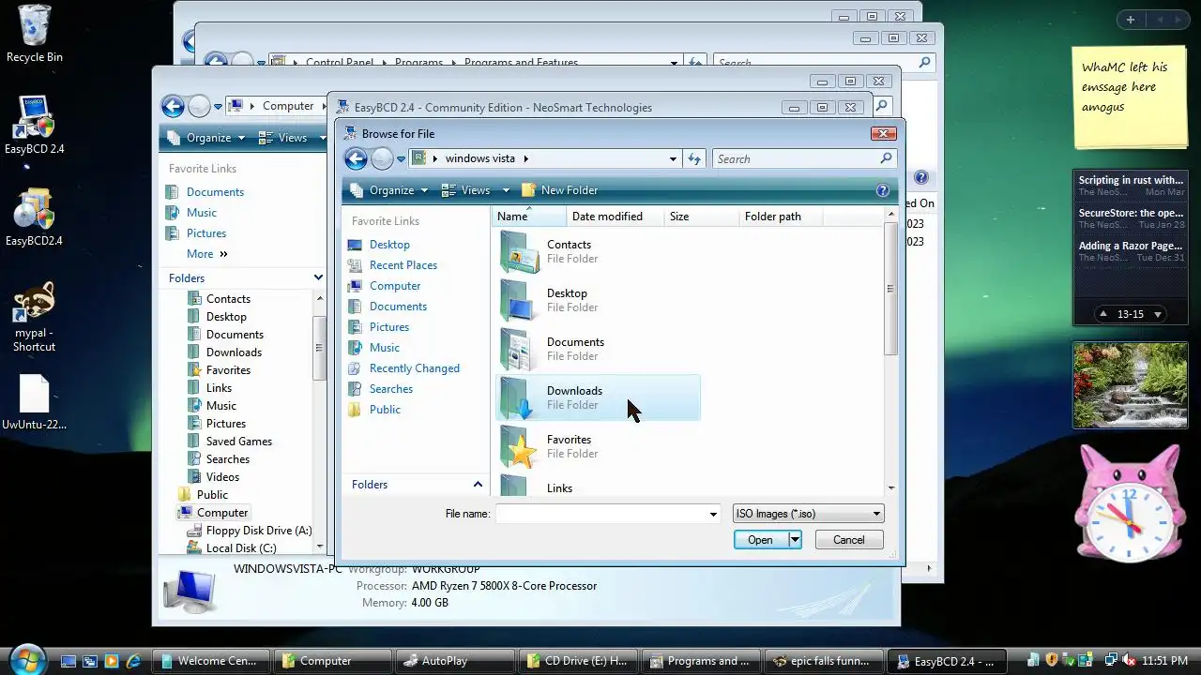
Task: Show next feed headlines arrow
Action: 1158,314
